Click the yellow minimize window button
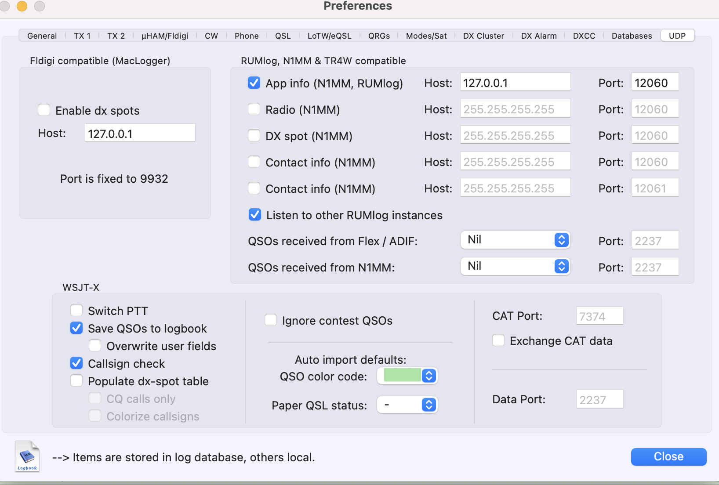Screen dimensions: 719x485 (x=22, y=6)
